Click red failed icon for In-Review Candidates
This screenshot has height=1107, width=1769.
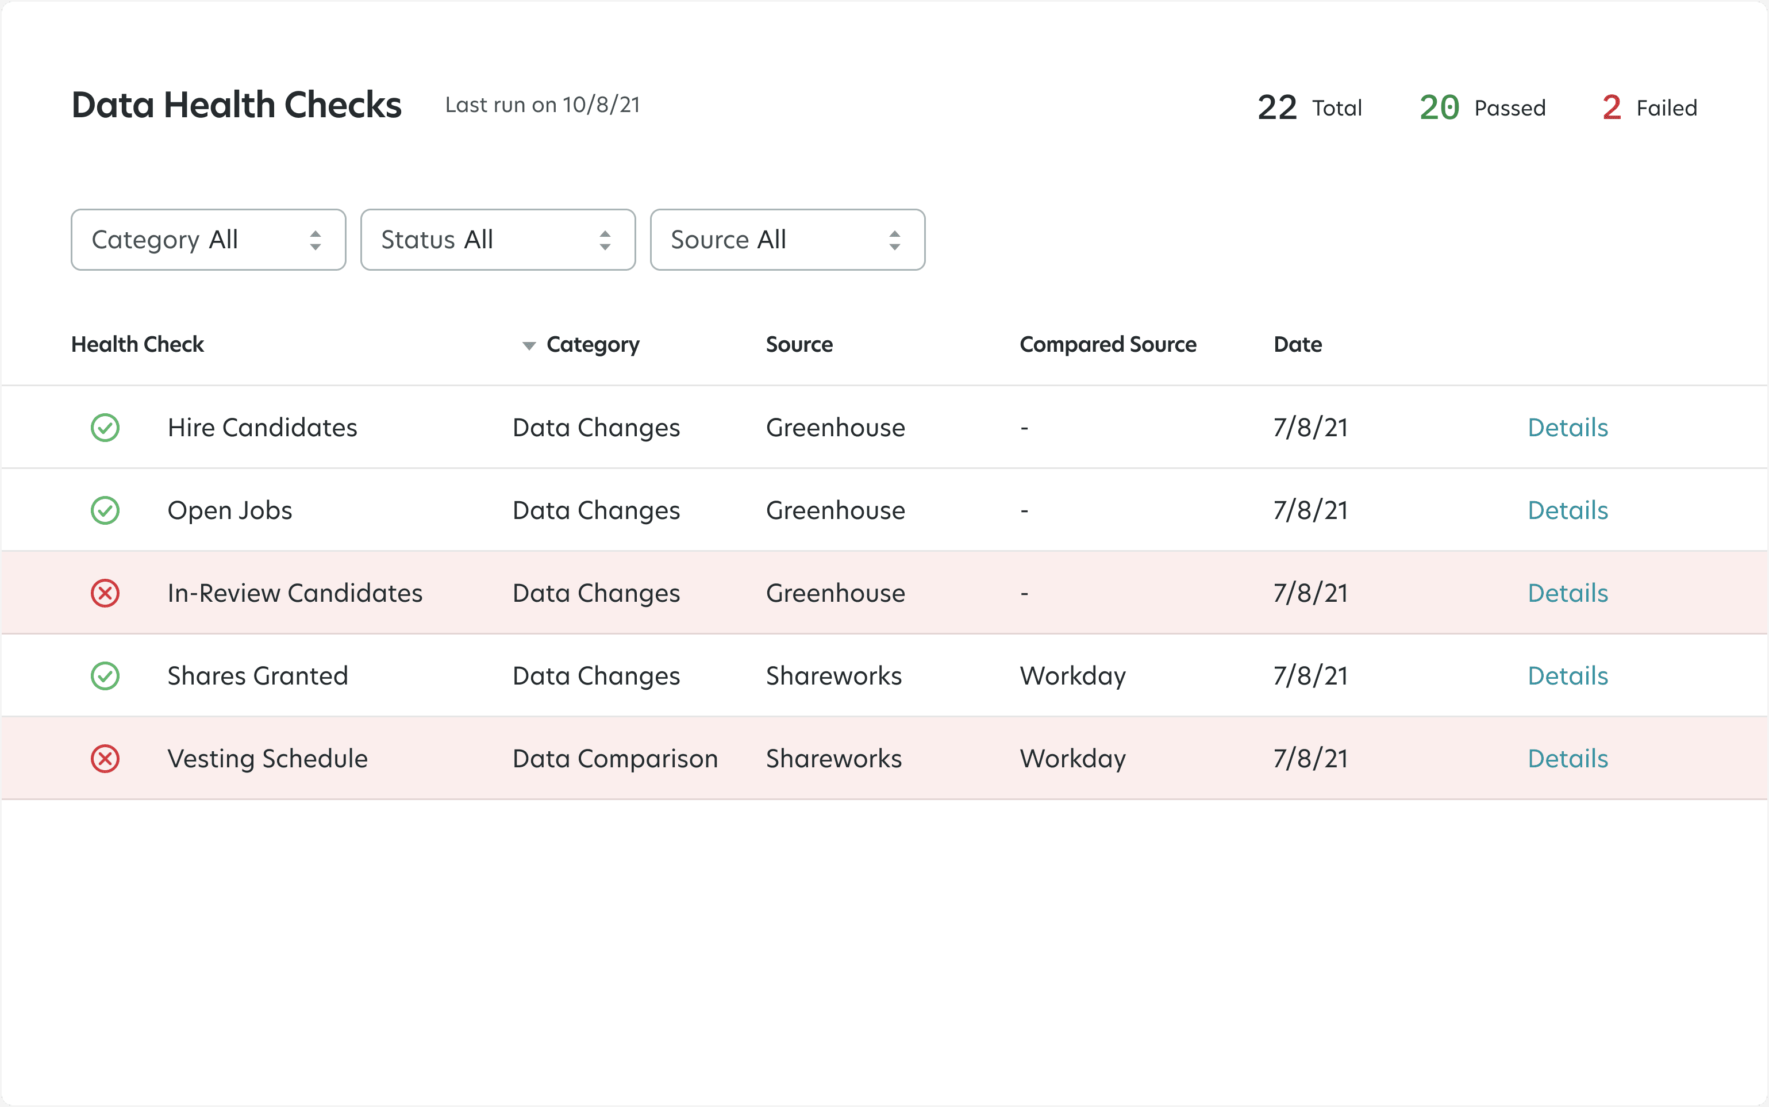[x=105, y=593]
